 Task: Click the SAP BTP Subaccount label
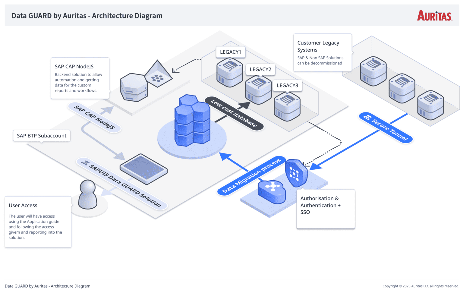[x=41, y=136]
